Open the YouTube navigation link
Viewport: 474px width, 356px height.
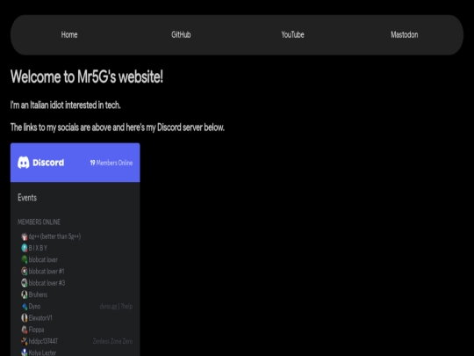[x=292, y=35]
